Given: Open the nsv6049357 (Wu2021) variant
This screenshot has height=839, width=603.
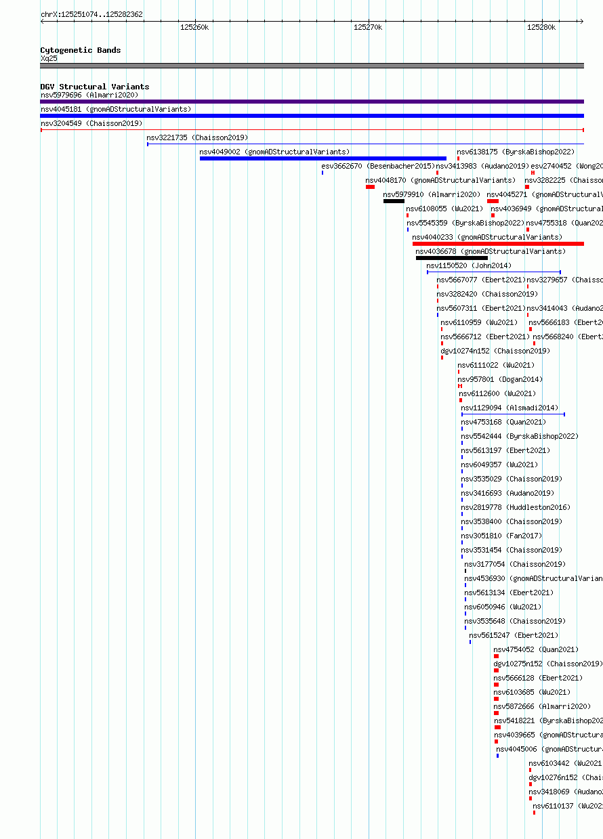Looking at the screenshot, I should click(x=501, y=465).
